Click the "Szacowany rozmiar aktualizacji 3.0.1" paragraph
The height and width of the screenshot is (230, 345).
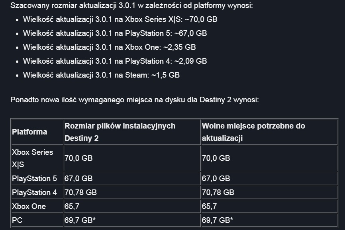pos(131,6)
